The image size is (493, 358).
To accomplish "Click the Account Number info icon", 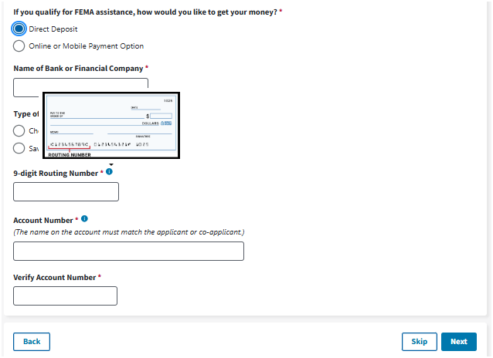I will point(84,219).
